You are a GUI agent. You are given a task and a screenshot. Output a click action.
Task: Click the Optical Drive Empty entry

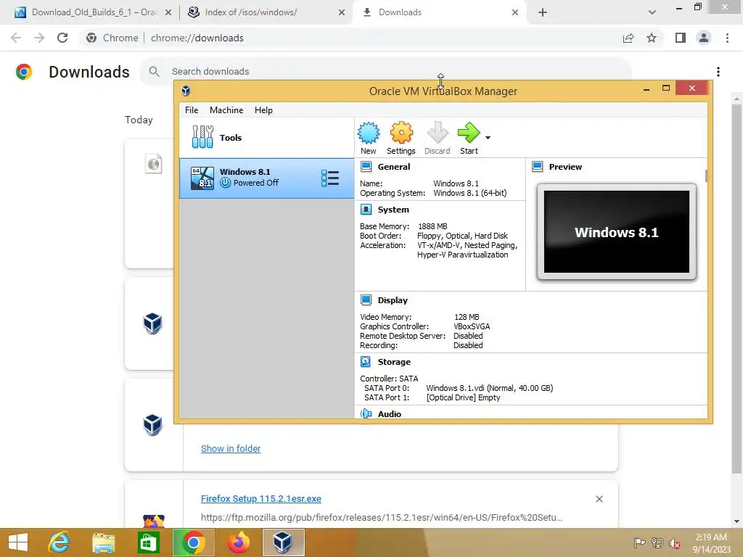(x=463, y=397)
